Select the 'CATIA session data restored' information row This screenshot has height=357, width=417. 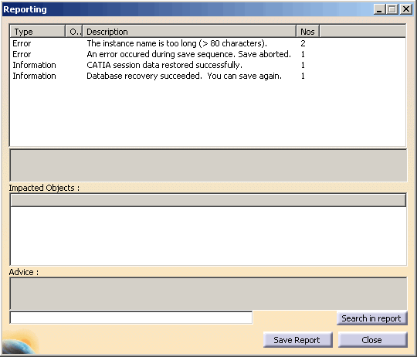coord(208,65)
